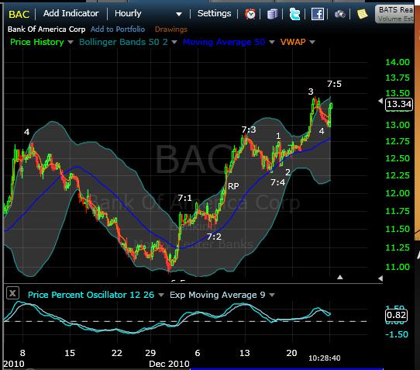Open the Drawings link
420x370 pixels.
pyautogui.click(x=171, y=29)
